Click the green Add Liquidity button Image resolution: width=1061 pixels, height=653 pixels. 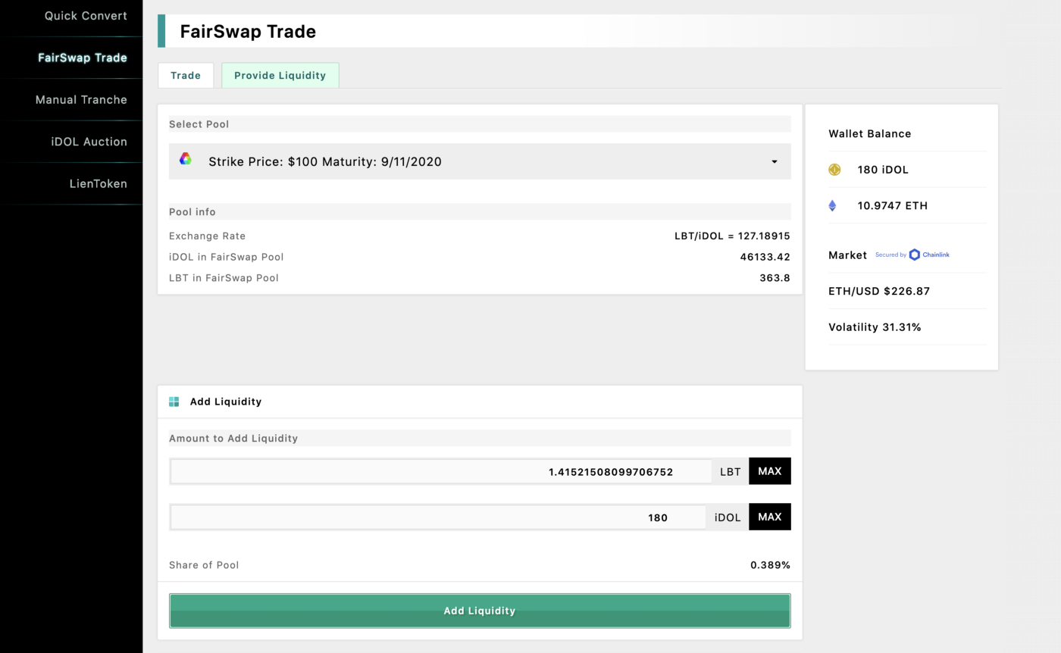[x=479, y=611]
